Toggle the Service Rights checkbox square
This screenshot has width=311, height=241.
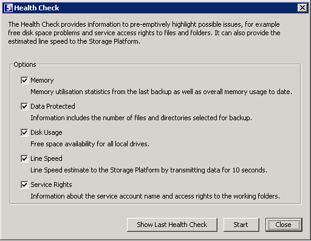coord(24,185)
